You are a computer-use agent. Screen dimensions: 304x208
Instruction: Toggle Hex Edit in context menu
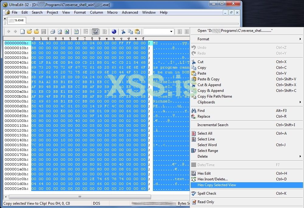click(x=247, y=173)
